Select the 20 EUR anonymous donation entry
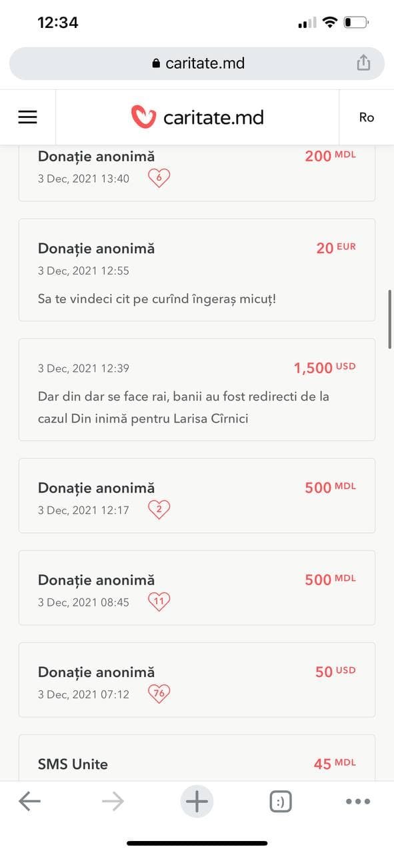Image resolution: width=394 pixels, height=853 pixels. click(197, 270)
